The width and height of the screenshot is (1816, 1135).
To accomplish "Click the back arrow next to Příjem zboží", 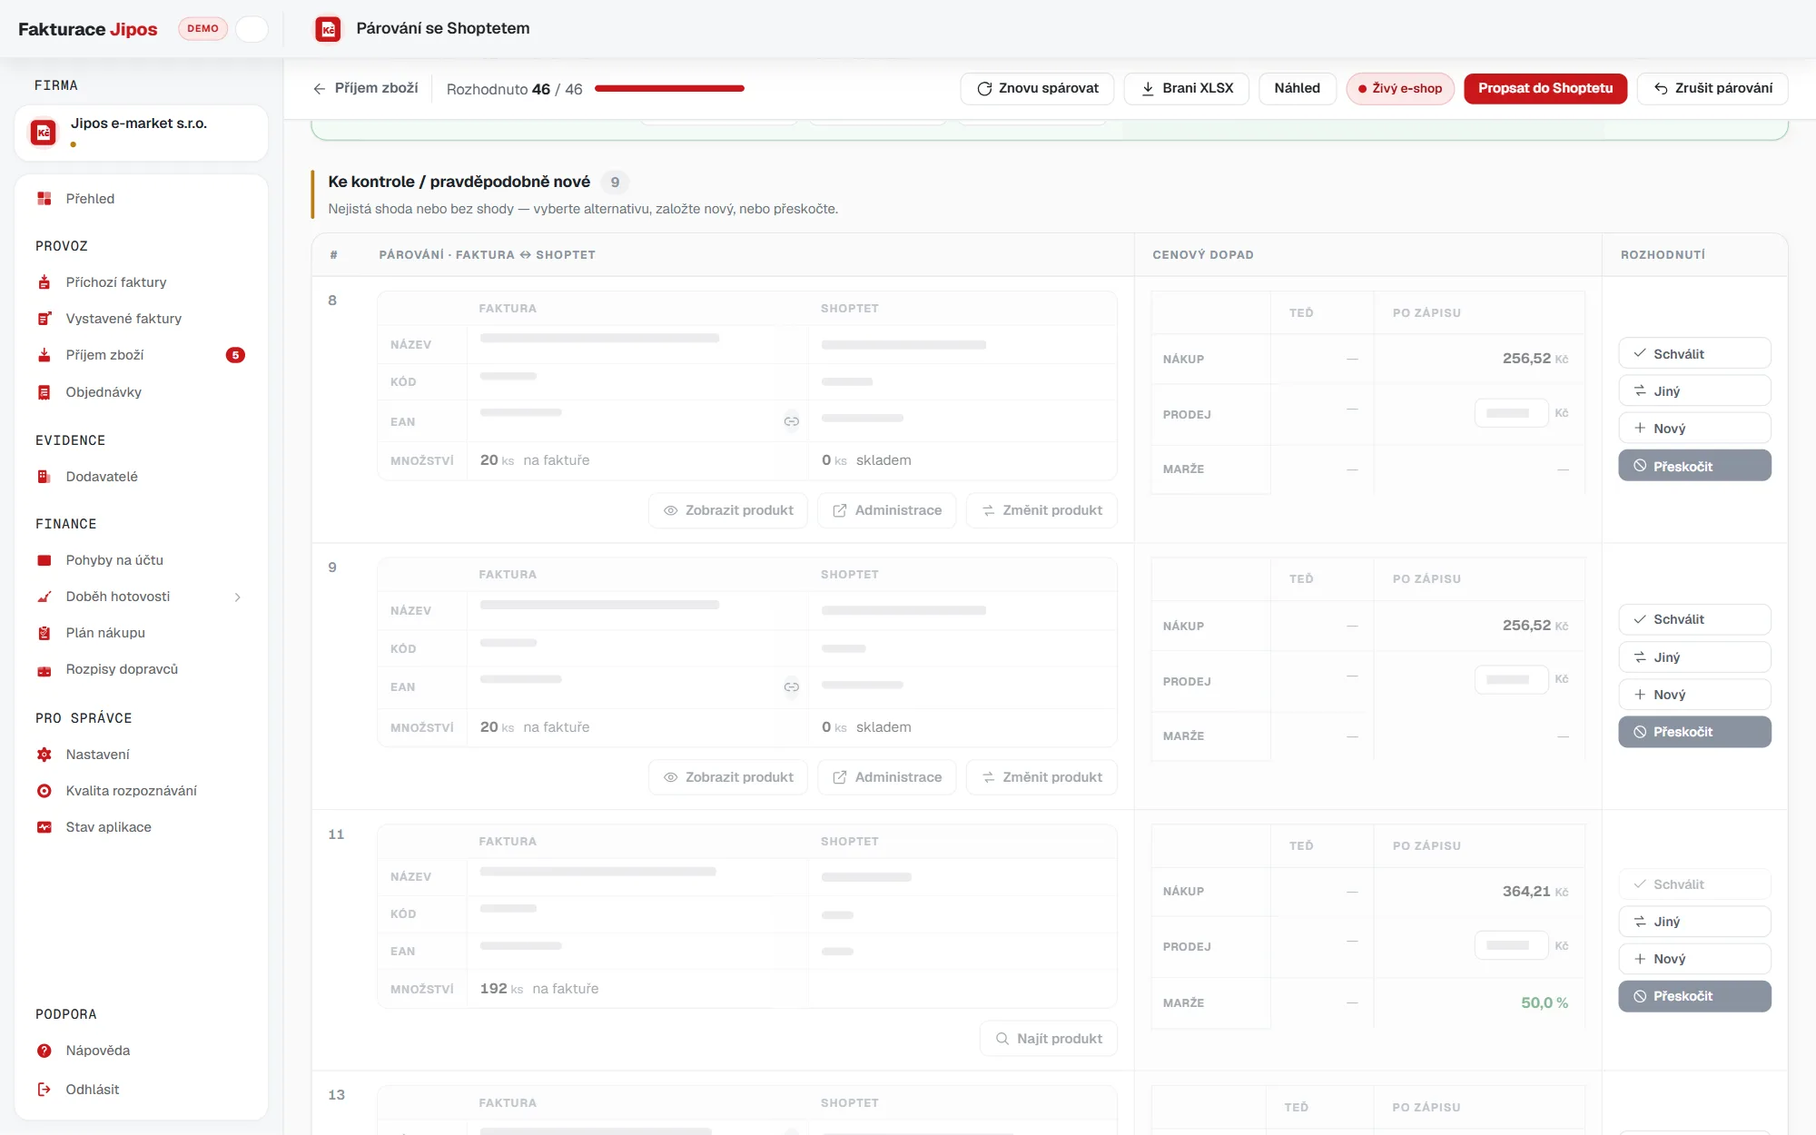I will coord(319,88).
